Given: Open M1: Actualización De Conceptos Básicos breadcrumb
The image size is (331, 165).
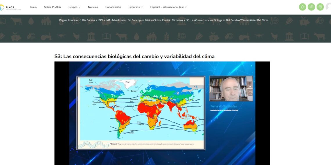Looking at the screenshot, I should coord(145,20).
